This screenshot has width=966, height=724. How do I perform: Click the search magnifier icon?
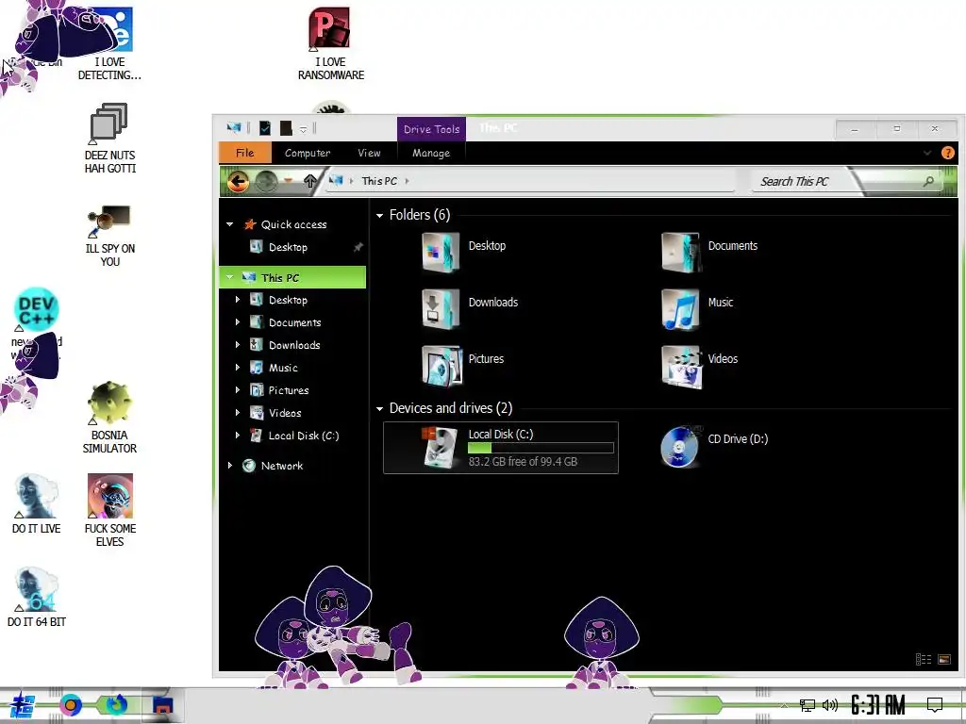[x=928, y=181]
